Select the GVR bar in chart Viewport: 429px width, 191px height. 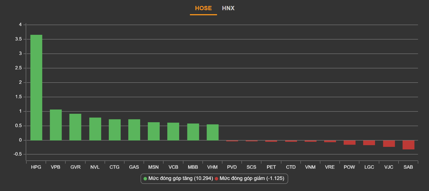click(x=75, y=127)
